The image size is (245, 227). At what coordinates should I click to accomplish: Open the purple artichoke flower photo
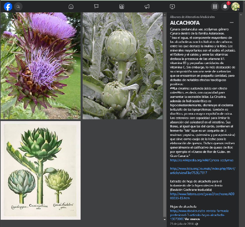(x=41, y=66)
